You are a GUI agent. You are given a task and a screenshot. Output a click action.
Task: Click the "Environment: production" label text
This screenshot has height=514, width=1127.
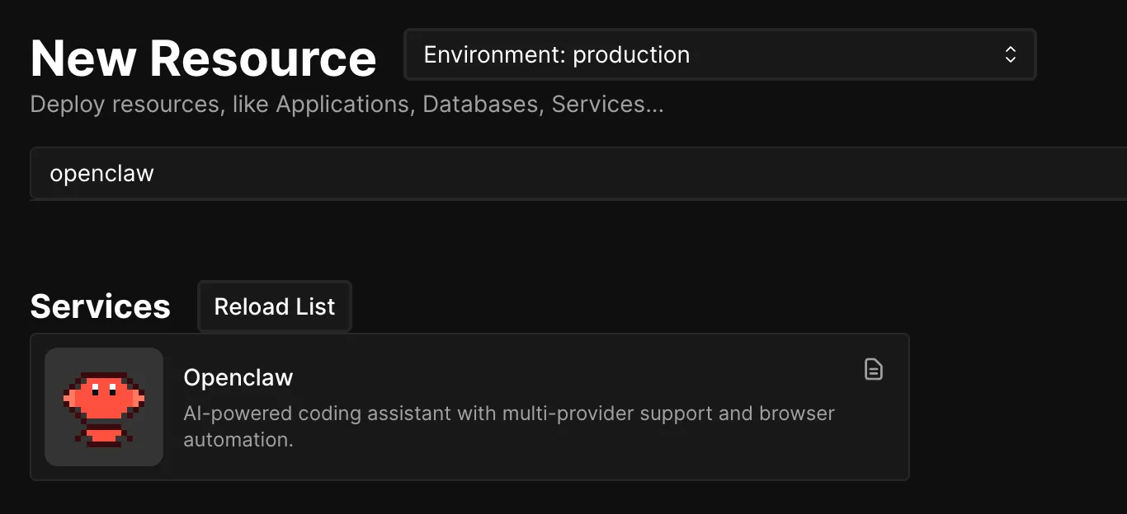click(x=556, y=55)
